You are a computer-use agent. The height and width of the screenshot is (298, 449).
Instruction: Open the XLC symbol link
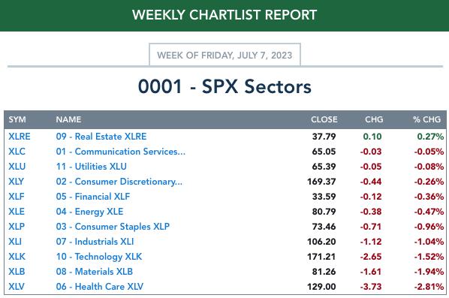point(17,152)
